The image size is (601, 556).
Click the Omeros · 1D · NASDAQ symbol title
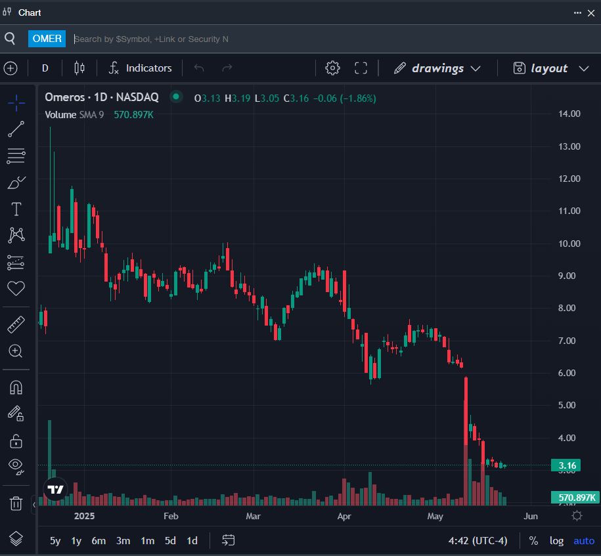102,97
